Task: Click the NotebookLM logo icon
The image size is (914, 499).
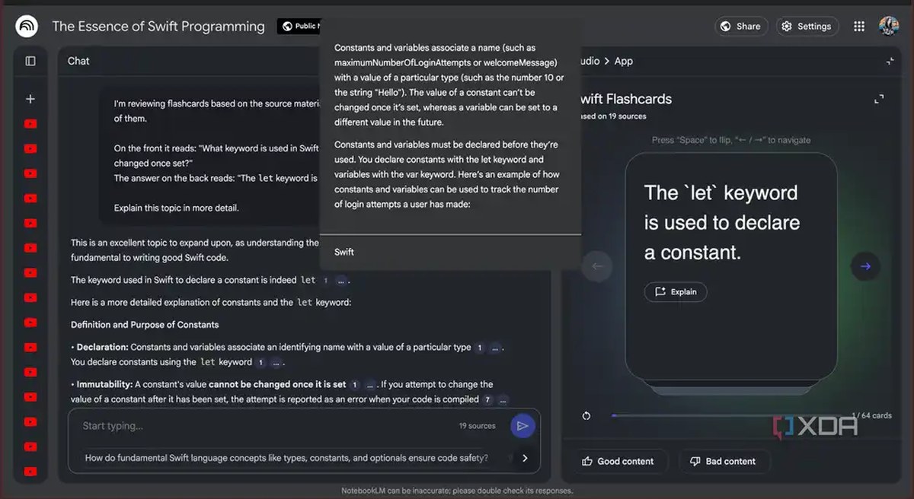Action: tap(27, 27)
